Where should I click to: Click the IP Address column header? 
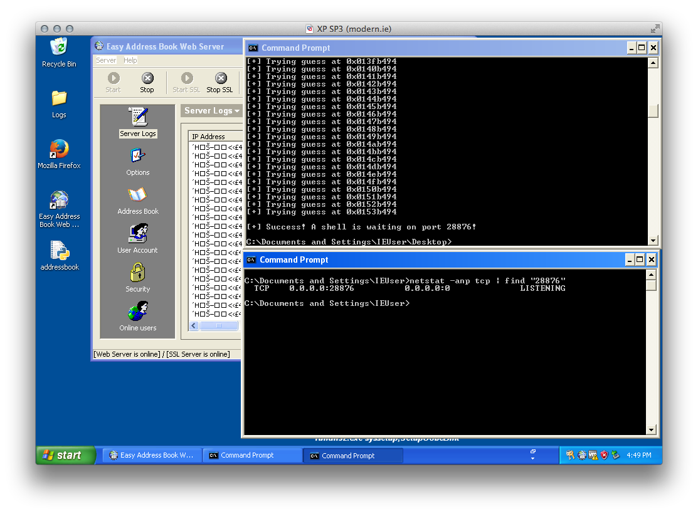tap(216, 137)
